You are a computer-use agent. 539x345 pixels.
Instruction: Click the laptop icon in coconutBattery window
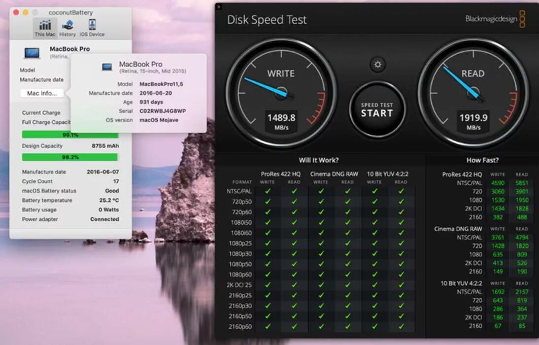pyautogui.click(x=32, y=53)
